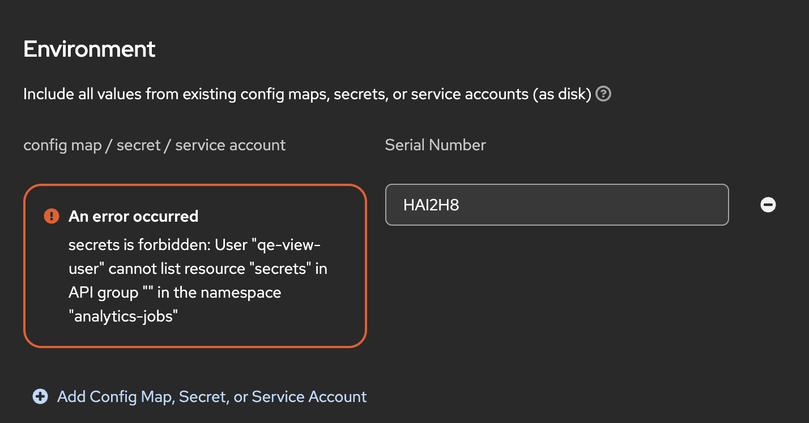The image size is (809, 423).
Task: Click the Add Config Map, Secret, or Service Account link
Action: coord(212,396)
